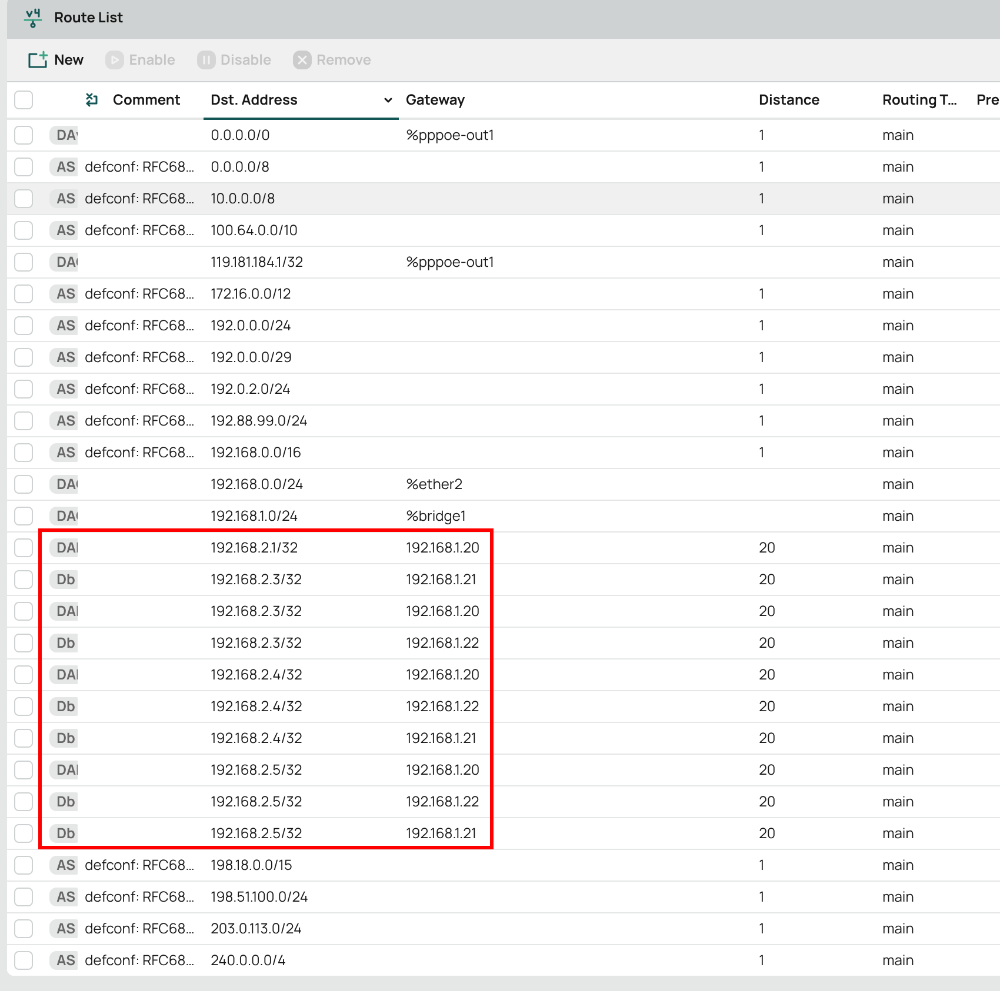Open the Dst. Address column dropdown arrow

[x=388, y=100]
